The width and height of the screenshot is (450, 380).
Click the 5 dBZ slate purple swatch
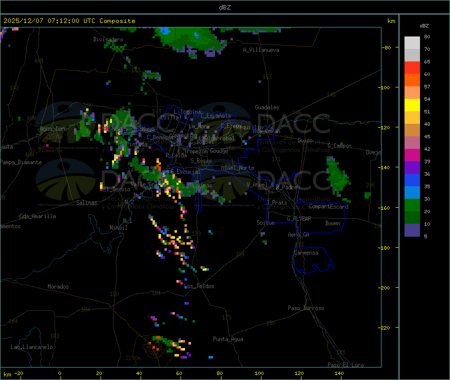point(412,230)
